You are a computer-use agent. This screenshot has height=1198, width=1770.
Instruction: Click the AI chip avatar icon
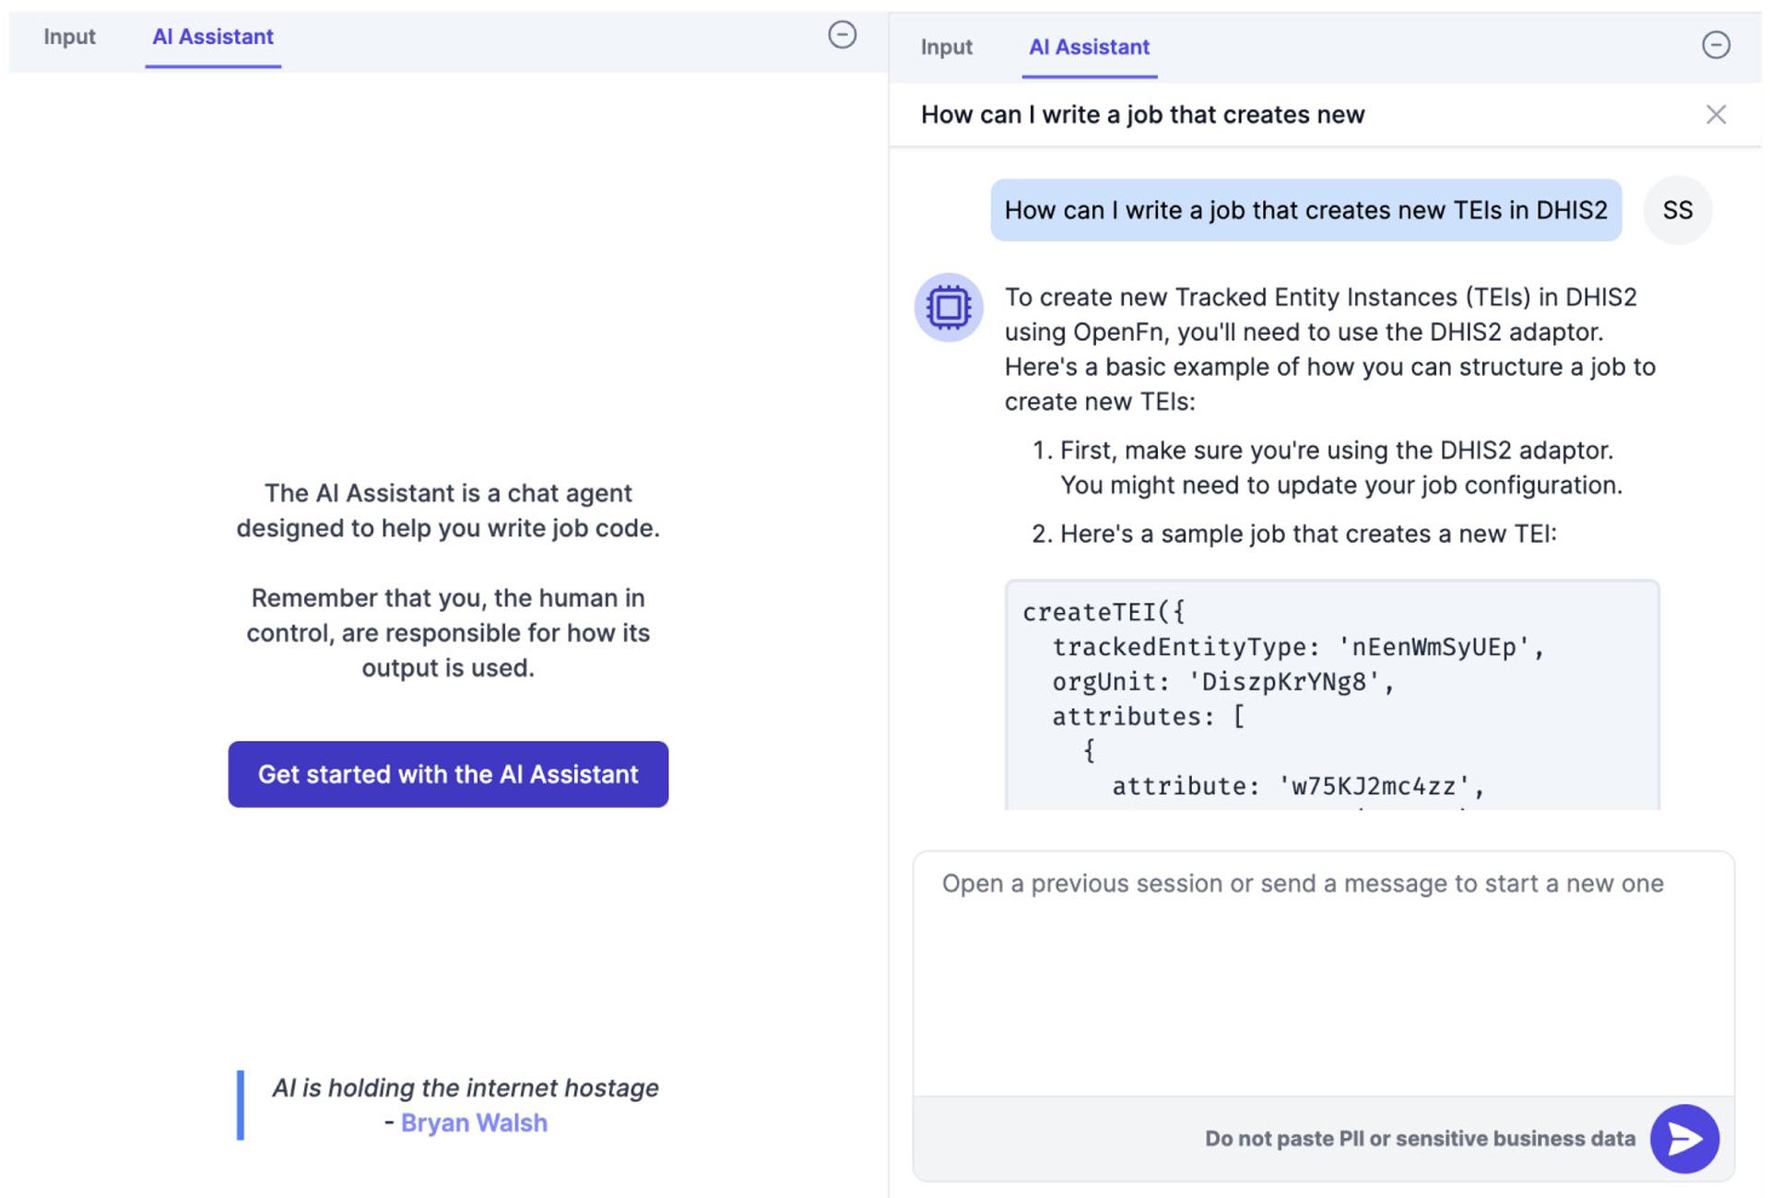[x=948, y=307]
